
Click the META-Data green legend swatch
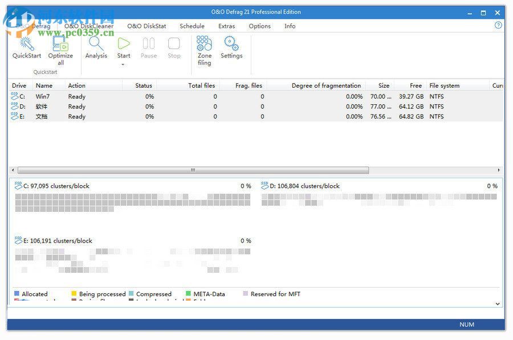point(189,293)
